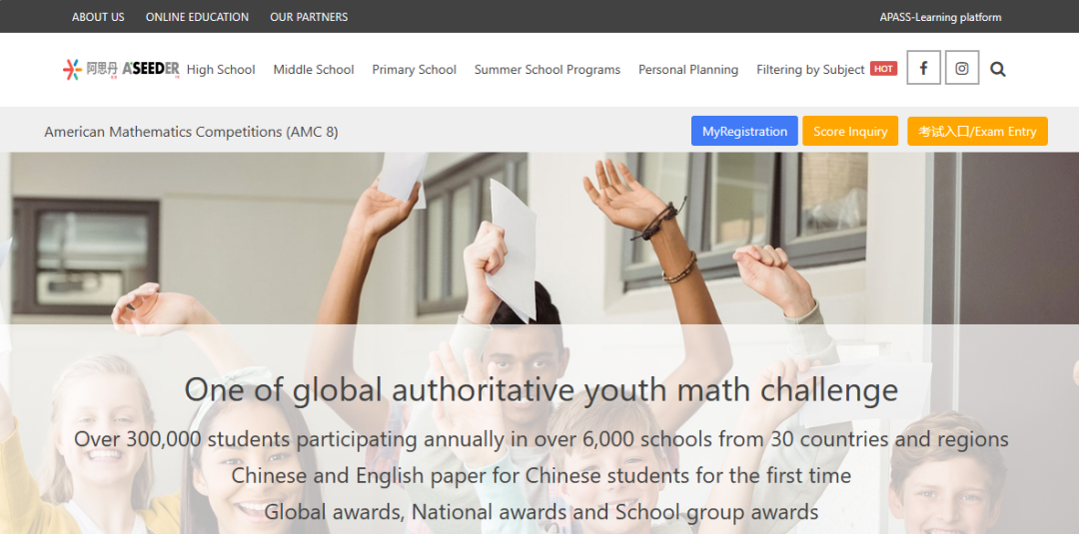
Task: Open Summer School Programs menu
Action: click(x=547, y=70)
